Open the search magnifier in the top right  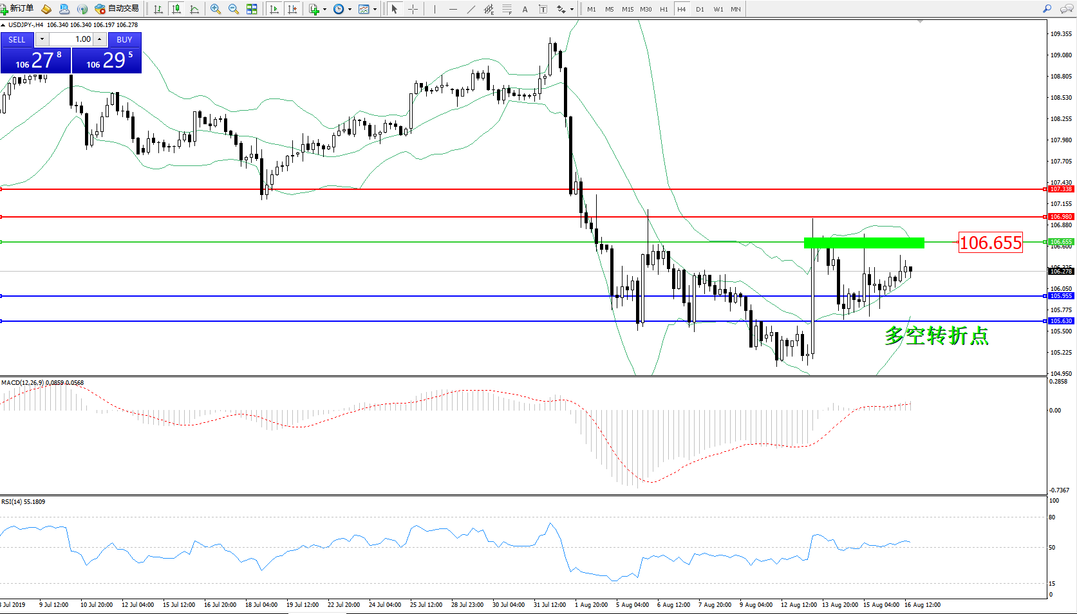[1047, 9]
